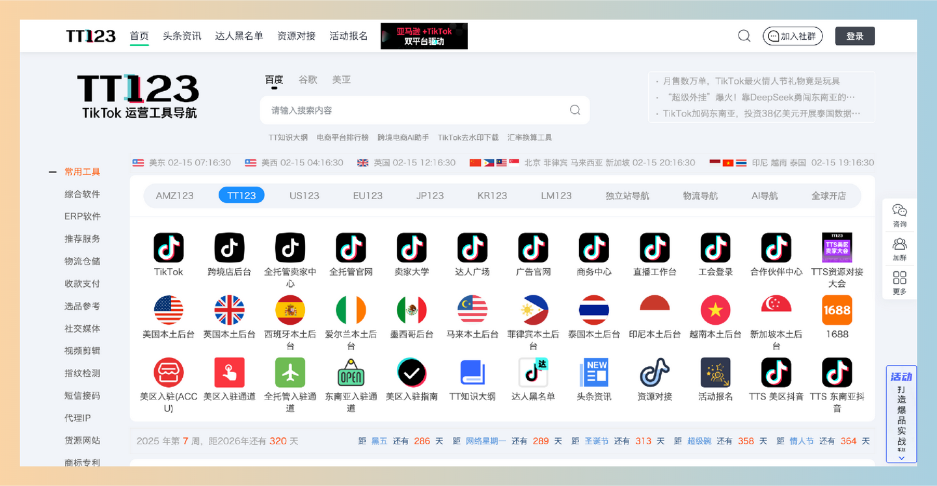Open the 达人黑名单 menu item
Viewport: 937px width, 486px height.
tap(238, 36)
